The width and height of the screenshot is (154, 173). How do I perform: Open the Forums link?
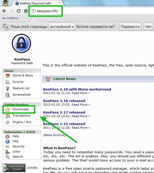click(18, 82)
